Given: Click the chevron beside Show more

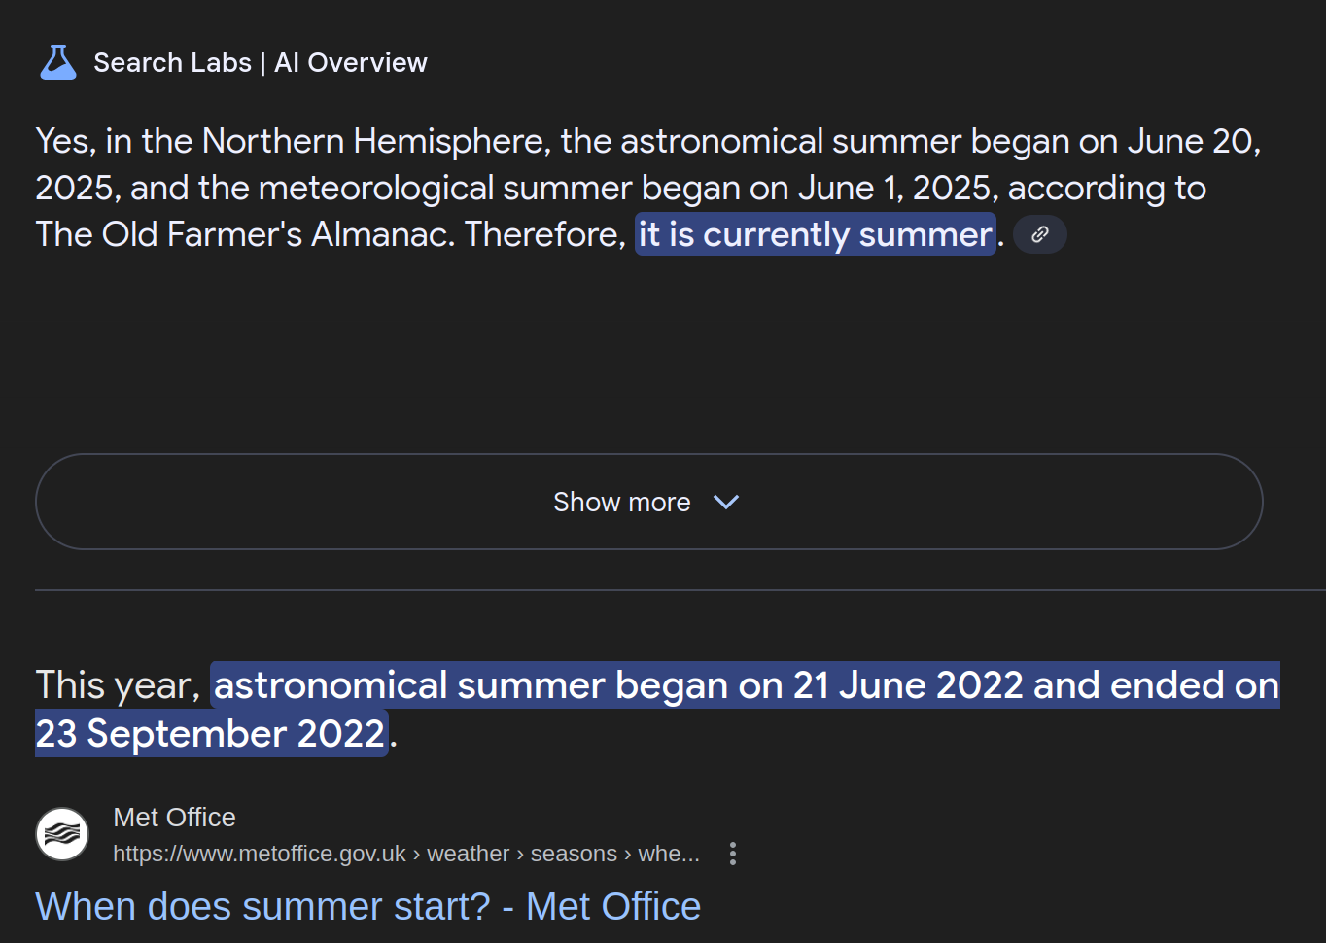Looking at the screenshot, I should [x=726, y=502].
